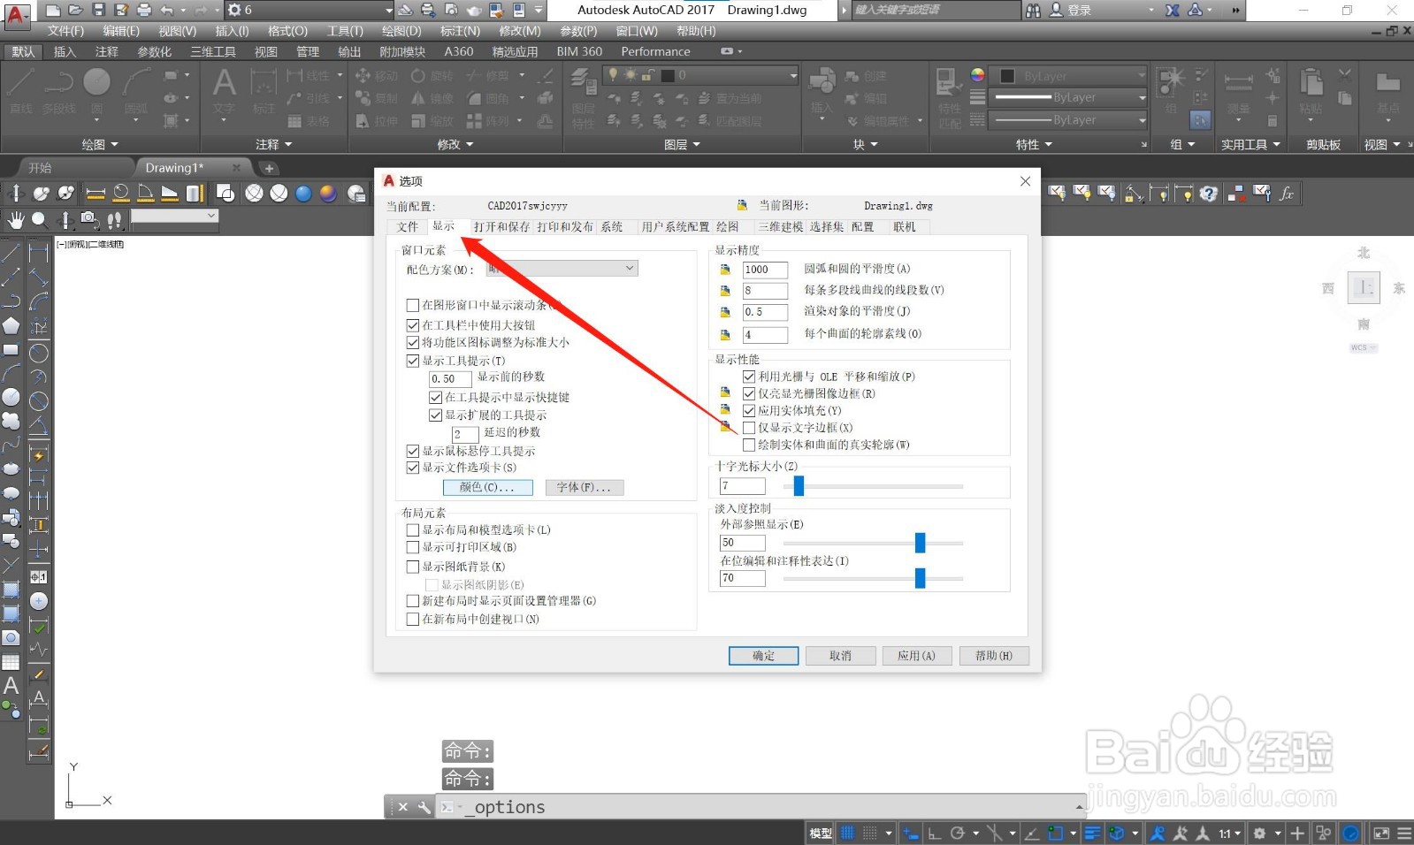Select the radius measure icon
Screen dimensions: 1414x845
click(x=121, y=193)
